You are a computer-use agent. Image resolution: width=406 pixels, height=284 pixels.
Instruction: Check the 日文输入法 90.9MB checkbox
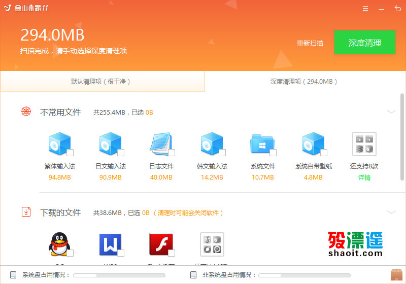121,153
